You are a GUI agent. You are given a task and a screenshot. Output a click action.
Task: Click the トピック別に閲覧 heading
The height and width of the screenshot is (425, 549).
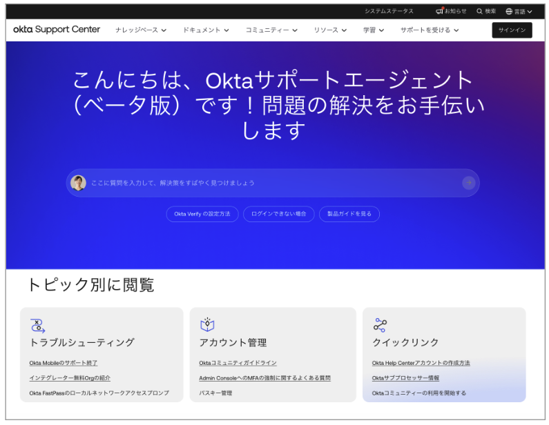coord(90,285)
